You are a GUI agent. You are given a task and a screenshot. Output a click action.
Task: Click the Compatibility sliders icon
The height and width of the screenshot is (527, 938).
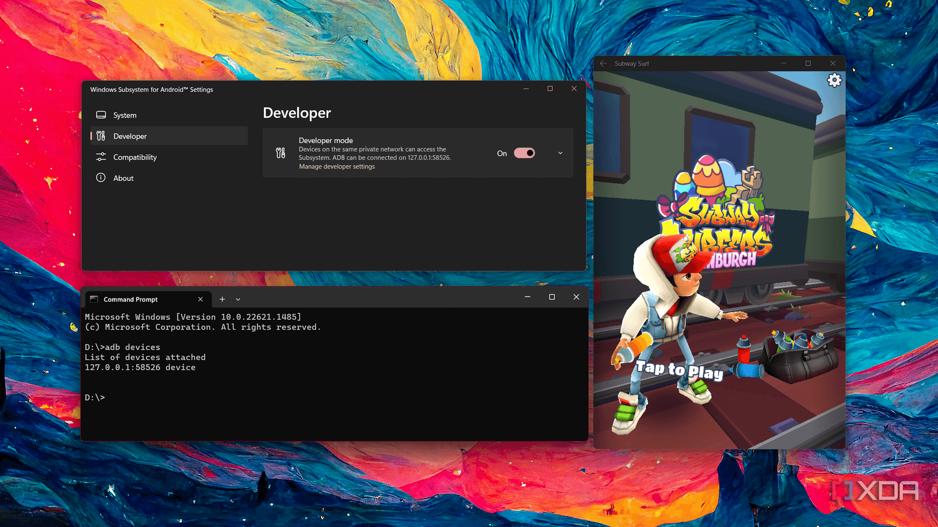(101, 157)
